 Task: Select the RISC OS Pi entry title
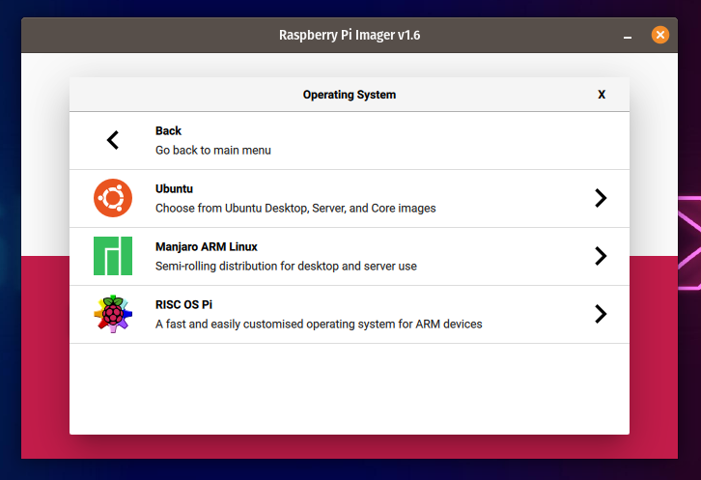pyautogui.click(x=183, y=304)
